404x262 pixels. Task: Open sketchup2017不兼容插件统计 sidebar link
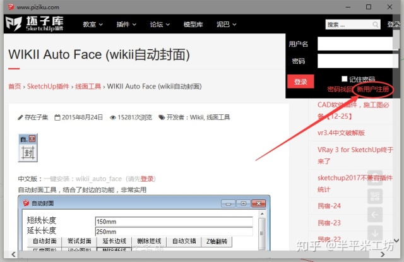coord(355,184)
